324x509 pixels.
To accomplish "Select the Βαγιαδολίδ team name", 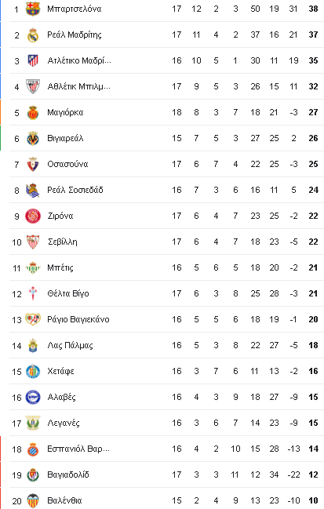I will pyautogui.click(x=68, y=475).
